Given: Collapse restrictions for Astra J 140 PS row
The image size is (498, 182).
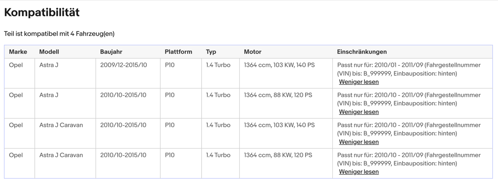Looking at the screenshot, I should tap(359, 82).
